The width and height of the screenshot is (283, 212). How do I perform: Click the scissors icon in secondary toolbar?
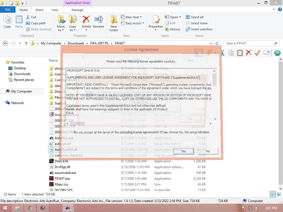(222, 53)
